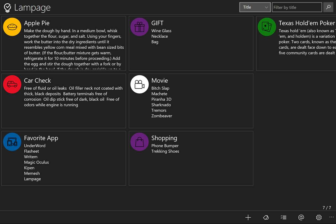
Task: Click the magnifier search button
Action: (x=328, y=7)
